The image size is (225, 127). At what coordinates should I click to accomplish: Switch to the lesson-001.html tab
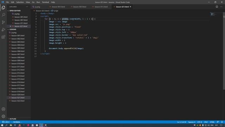[58, 7]
